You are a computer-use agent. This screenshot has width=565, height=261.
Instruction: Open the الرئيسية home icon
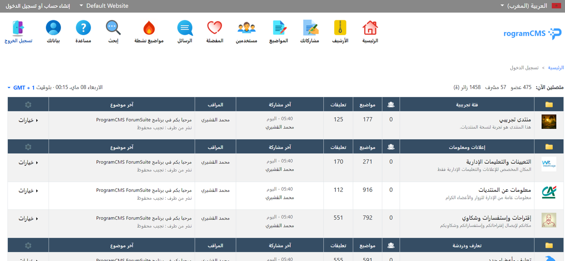coord(370,28)
